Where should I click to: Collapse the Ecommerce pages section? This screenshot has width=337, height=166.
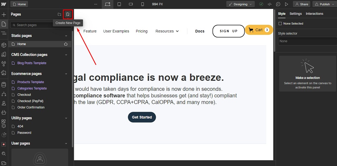click(66, 74)
